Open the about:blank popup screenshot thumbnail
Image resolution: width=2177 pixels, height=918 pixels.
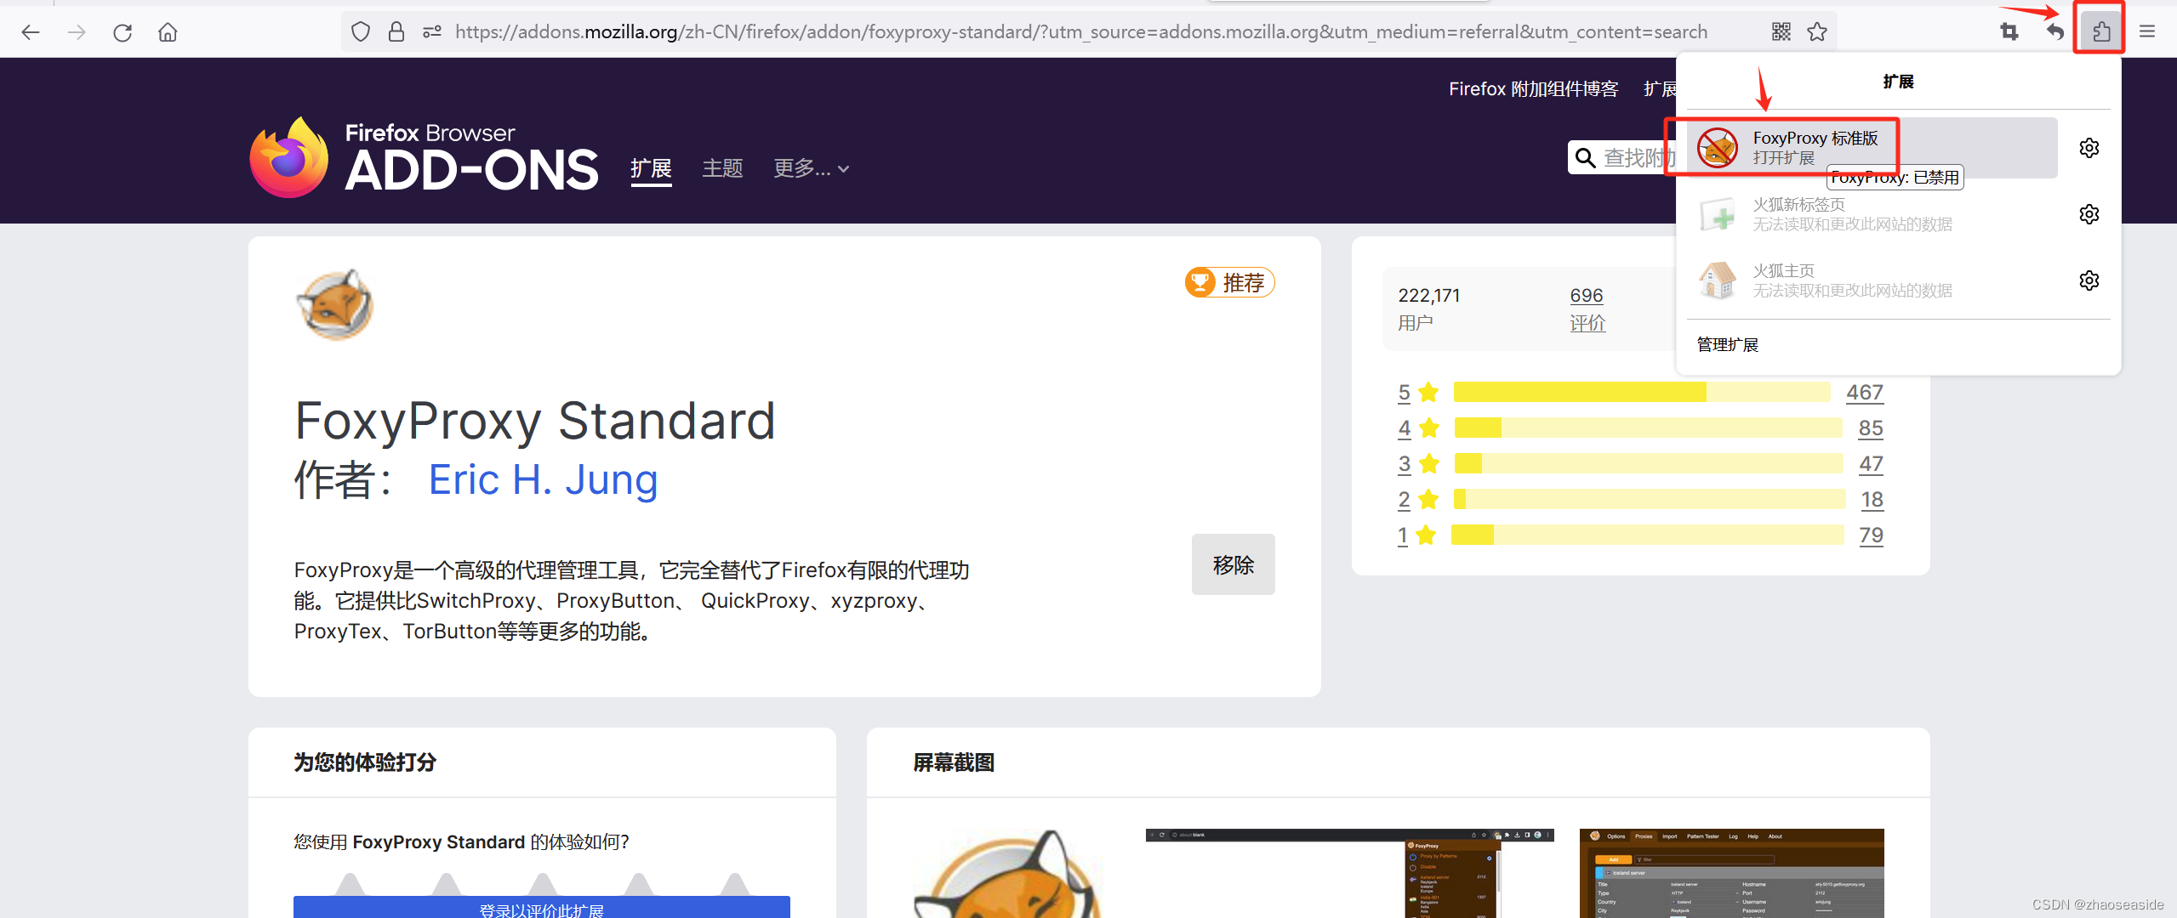[x=1349, y=873]
